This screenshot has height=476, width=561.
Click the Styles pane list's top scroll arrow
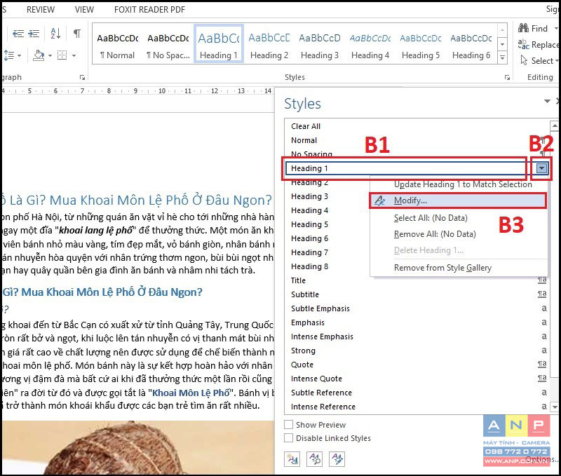tap(554, 125)
